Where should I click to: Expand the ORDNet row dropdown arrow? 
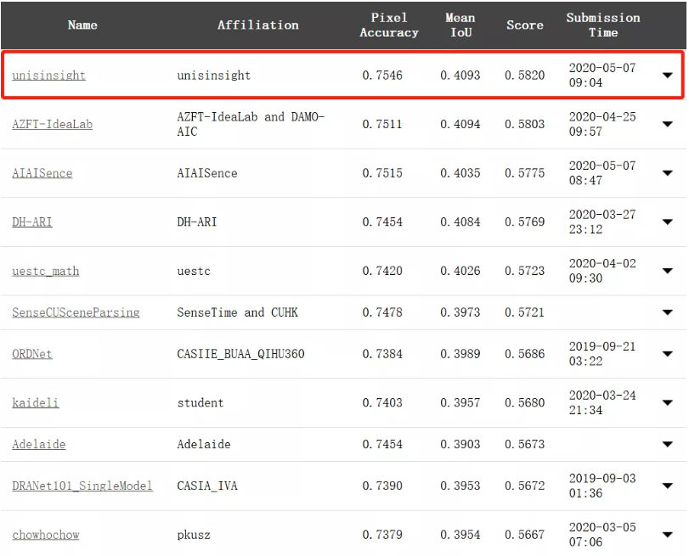668,354
